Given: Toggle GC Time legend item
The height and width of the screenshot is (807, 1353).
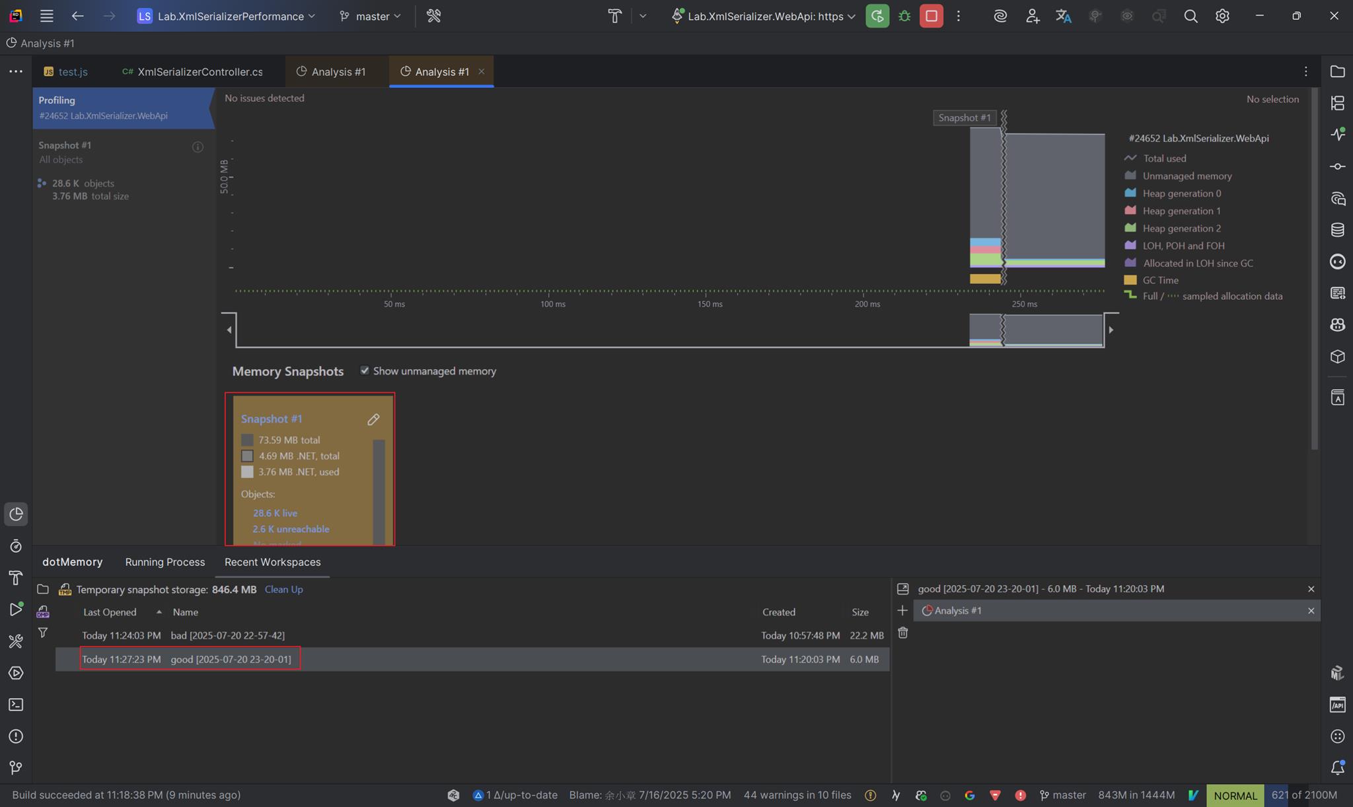Looking at the screenshot, I should (x=1152, y=280).
